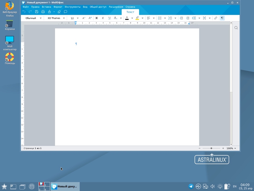Click the eraser clear formatting icon

[59, 12]
